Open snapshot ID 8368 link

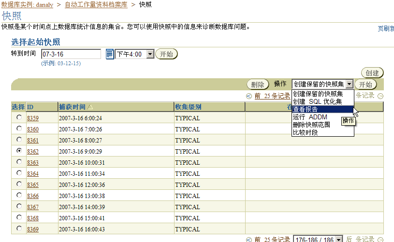point(33,218)
